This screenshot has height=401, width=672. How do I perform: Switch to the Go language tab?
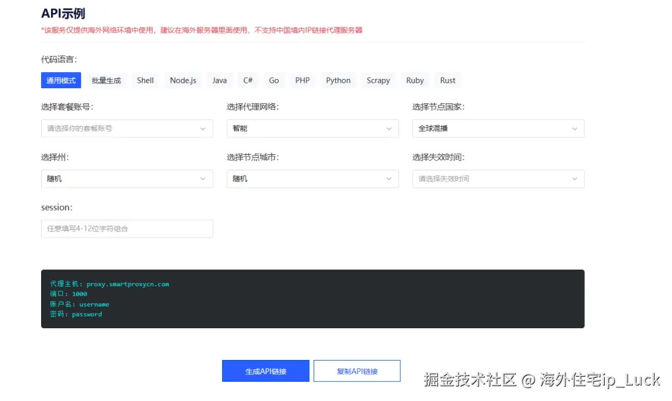click(274, 80)
